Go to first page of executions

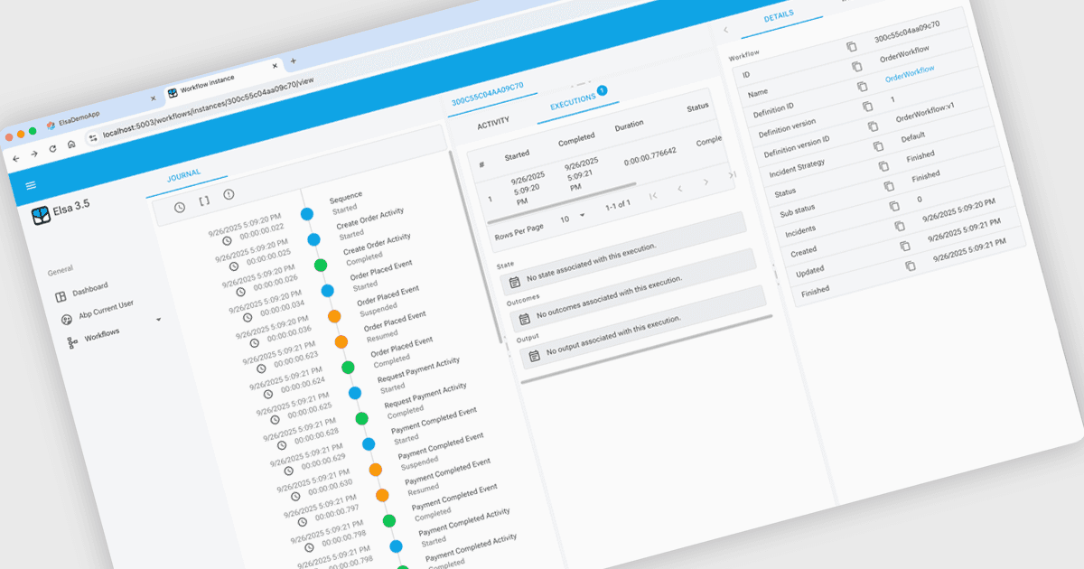point(653,195)
